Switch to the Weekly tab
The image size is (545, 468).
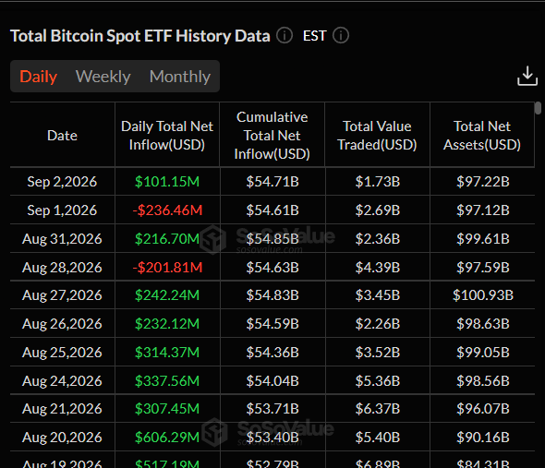103,77
